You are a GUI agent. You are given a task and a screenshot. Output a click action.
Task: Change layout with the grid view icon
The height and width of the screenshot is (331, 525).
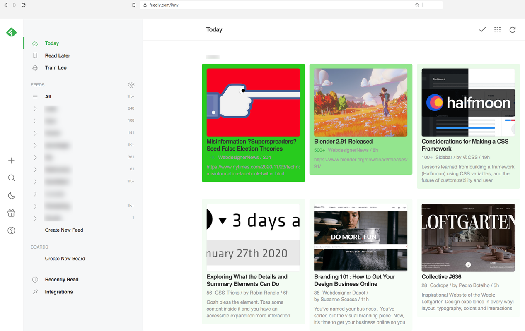point(498,30)
